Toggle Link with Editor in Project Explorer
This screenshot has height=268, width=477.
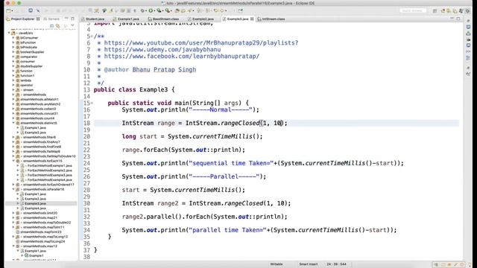pos(58,26)
